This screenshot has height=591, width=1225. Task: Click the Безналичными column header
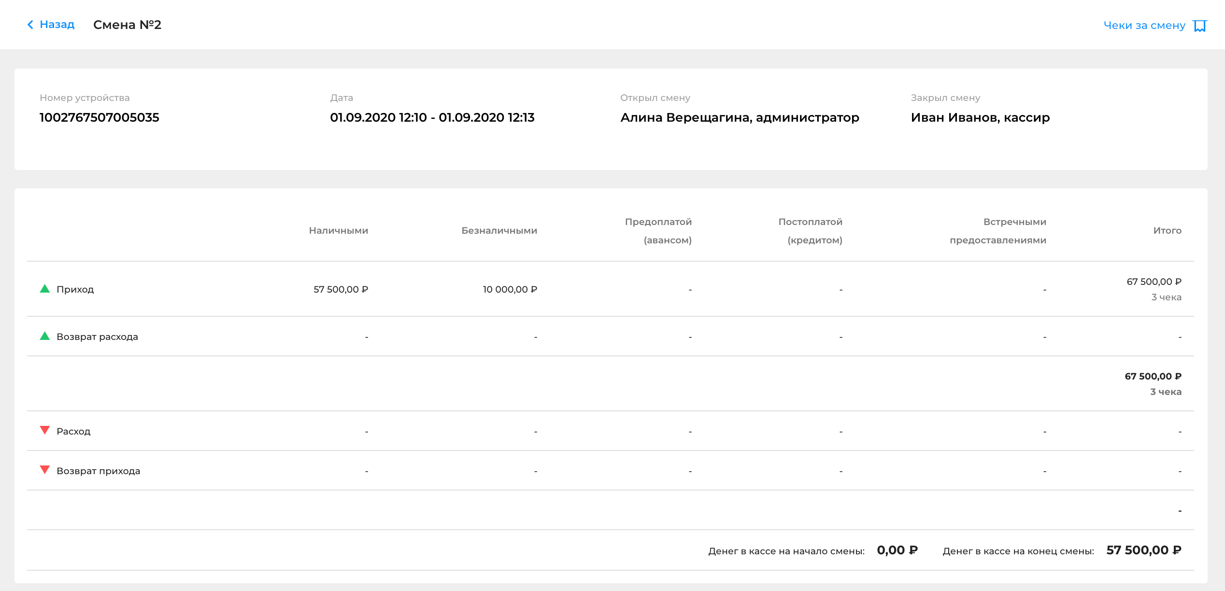click(x=499, y=231)
